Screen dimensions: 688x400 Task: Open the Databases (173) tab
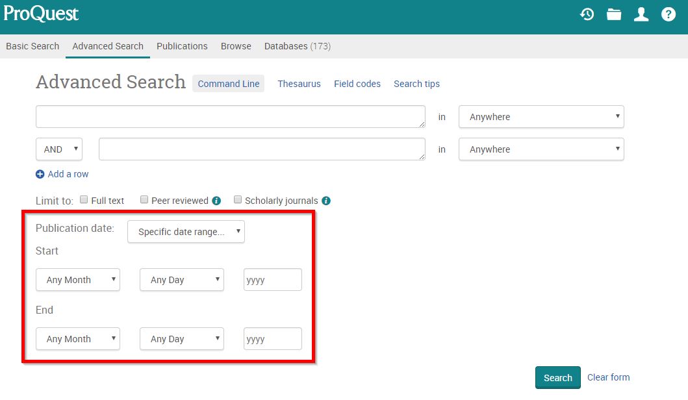[298, 46]
